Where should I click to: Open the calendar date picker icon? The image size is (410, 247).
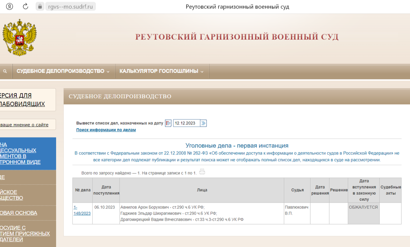167,123
